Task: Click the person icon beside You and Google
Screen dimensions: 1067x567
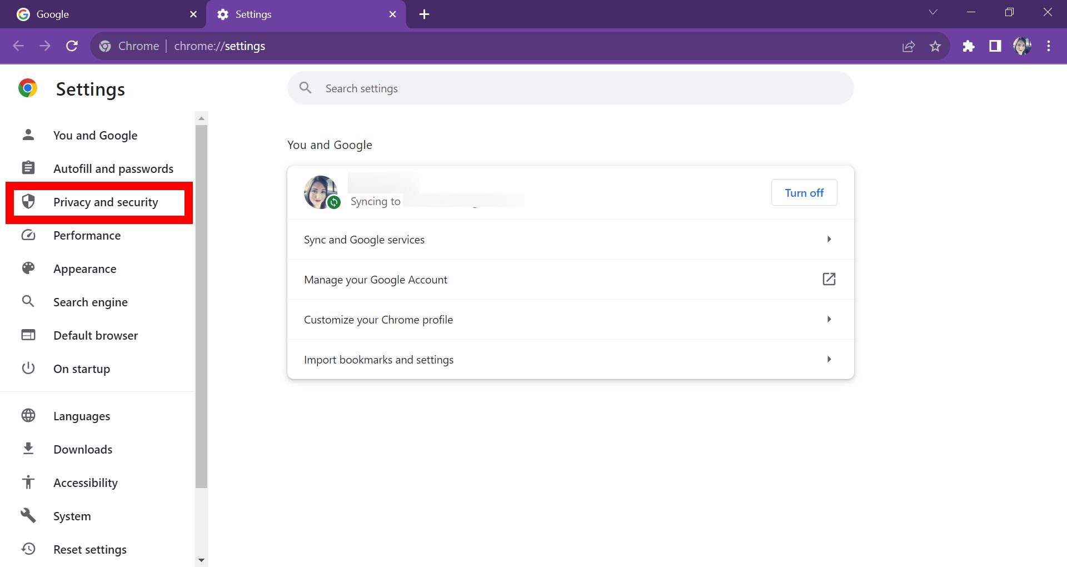Action: pyautogui.click(x=28, y=135)
